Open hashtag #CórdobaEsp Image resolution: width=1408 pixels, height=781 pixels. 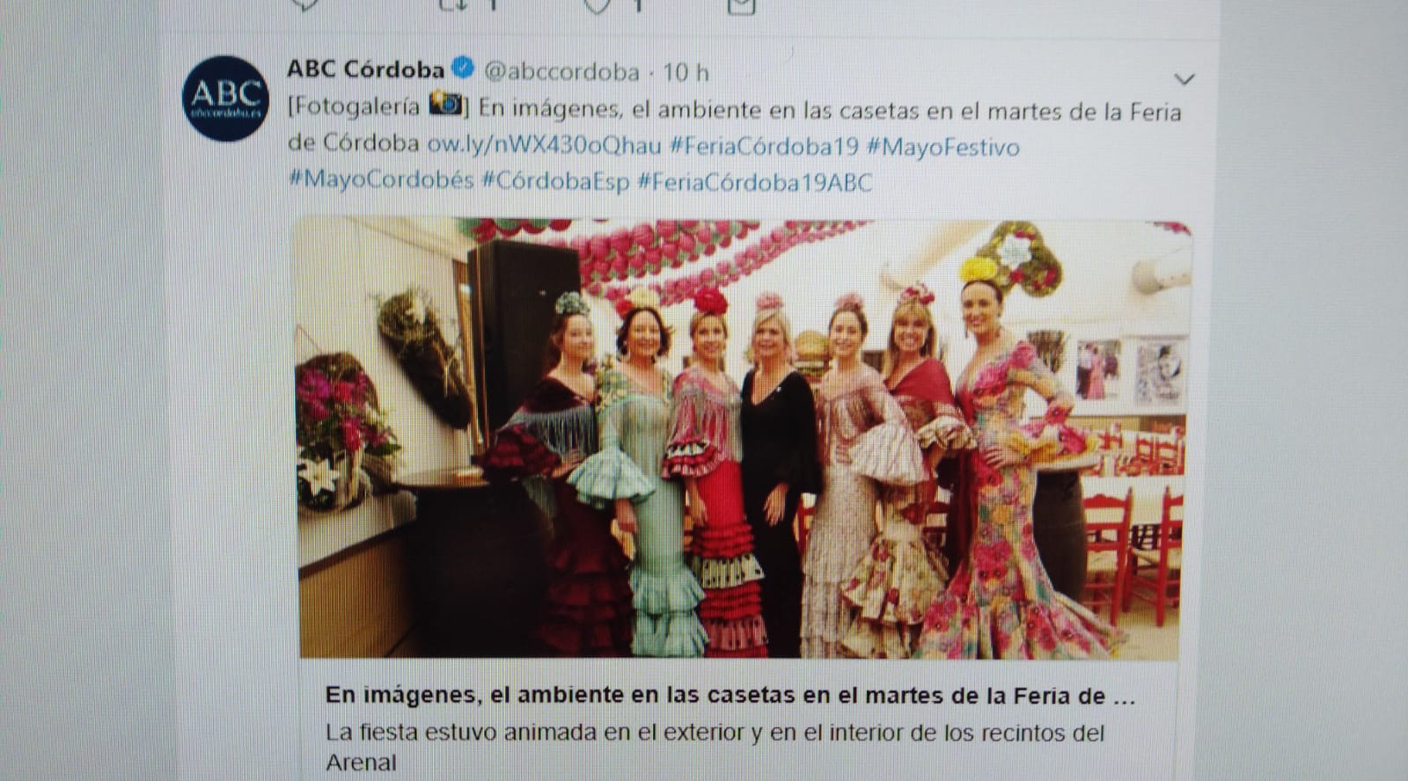tap(555, 181)
